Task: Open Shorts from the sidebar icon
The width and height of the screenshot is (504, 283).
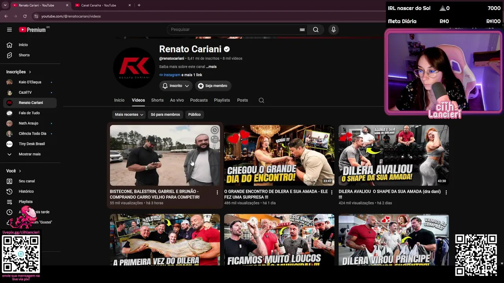Action: (x=9, y=55)
